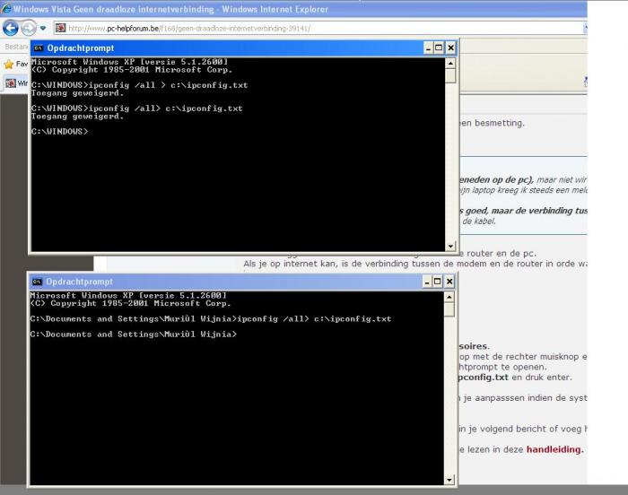The width and height of the screenshot is (628, 495).
Task: Click the Internet Explorer logo in the title bar
Action: (6, 8)
